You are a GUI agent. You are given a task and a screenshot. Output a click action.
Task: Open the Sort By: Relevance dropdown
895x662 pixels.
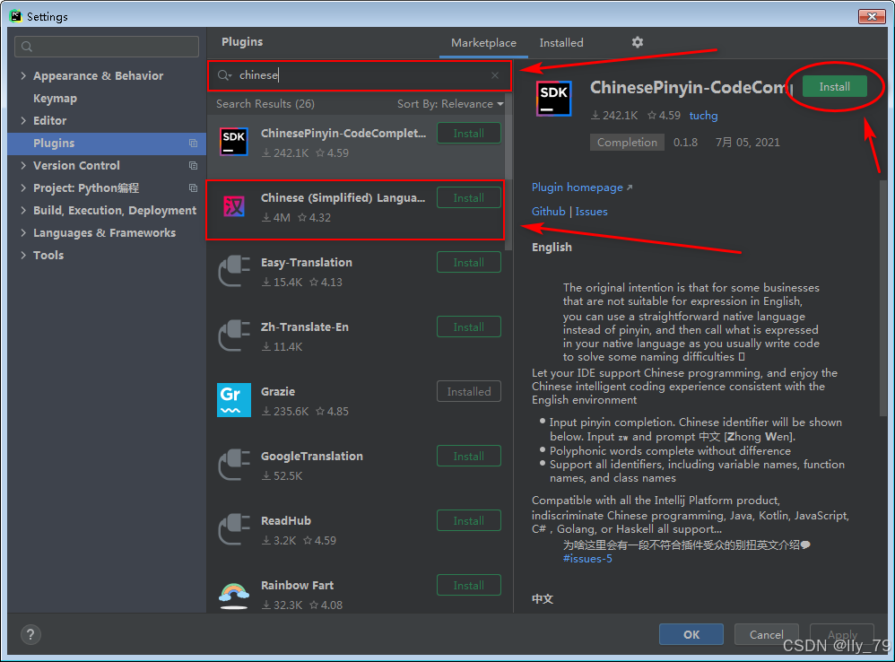click(450, 104)
